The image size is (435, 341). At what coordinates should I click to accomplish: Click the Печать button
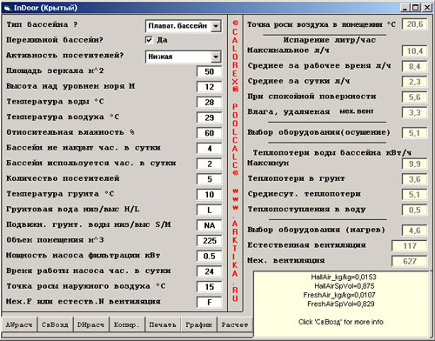click(x=163, y=324)
